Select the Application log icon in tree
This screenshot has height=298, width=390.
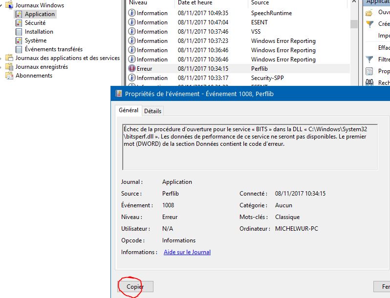[x=19, y=14]
